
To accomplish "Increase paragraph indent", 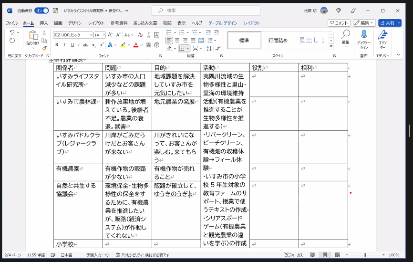I will click(216, 32).
